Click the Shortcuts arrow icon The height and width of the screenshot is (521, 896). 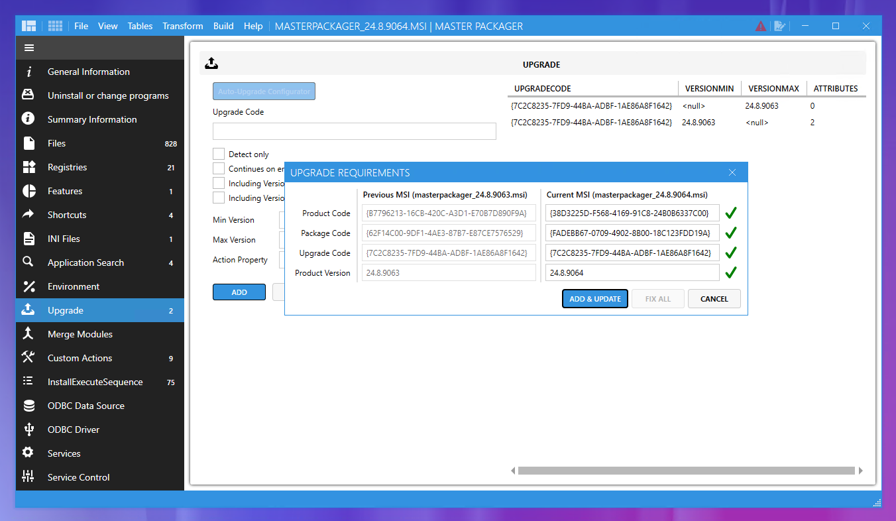[28, 215]
